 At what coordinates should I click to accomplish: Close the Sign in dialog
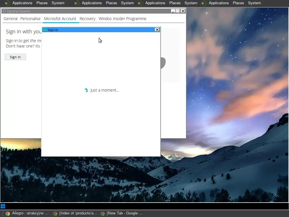click(x=157, y=29)
